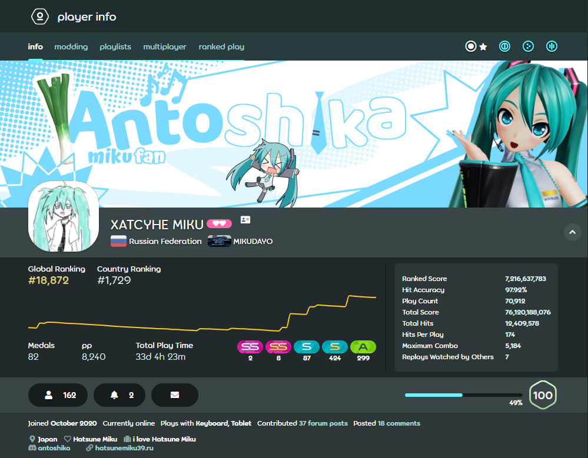This screenshot has width=588, height=458.
Task: Click the MIKUDAYO team flag image
Action: [220, 241]
